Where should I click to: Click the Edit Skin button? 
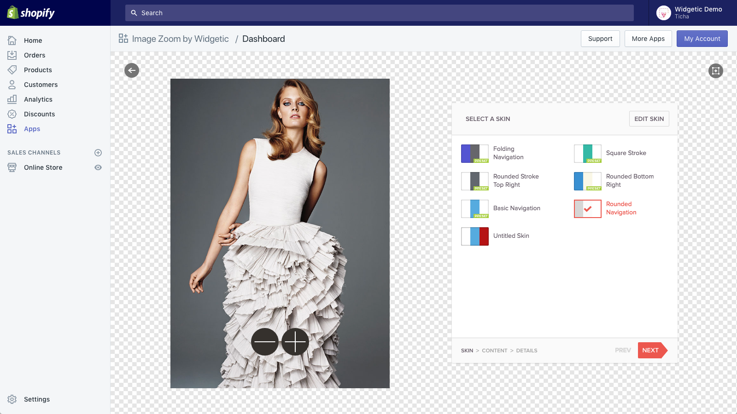[x=649, y=119]
